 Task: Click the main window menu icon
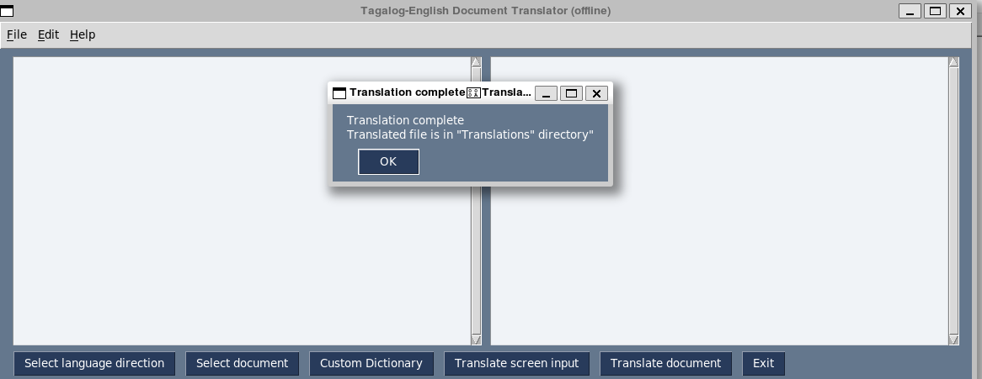tap(7, 11)
